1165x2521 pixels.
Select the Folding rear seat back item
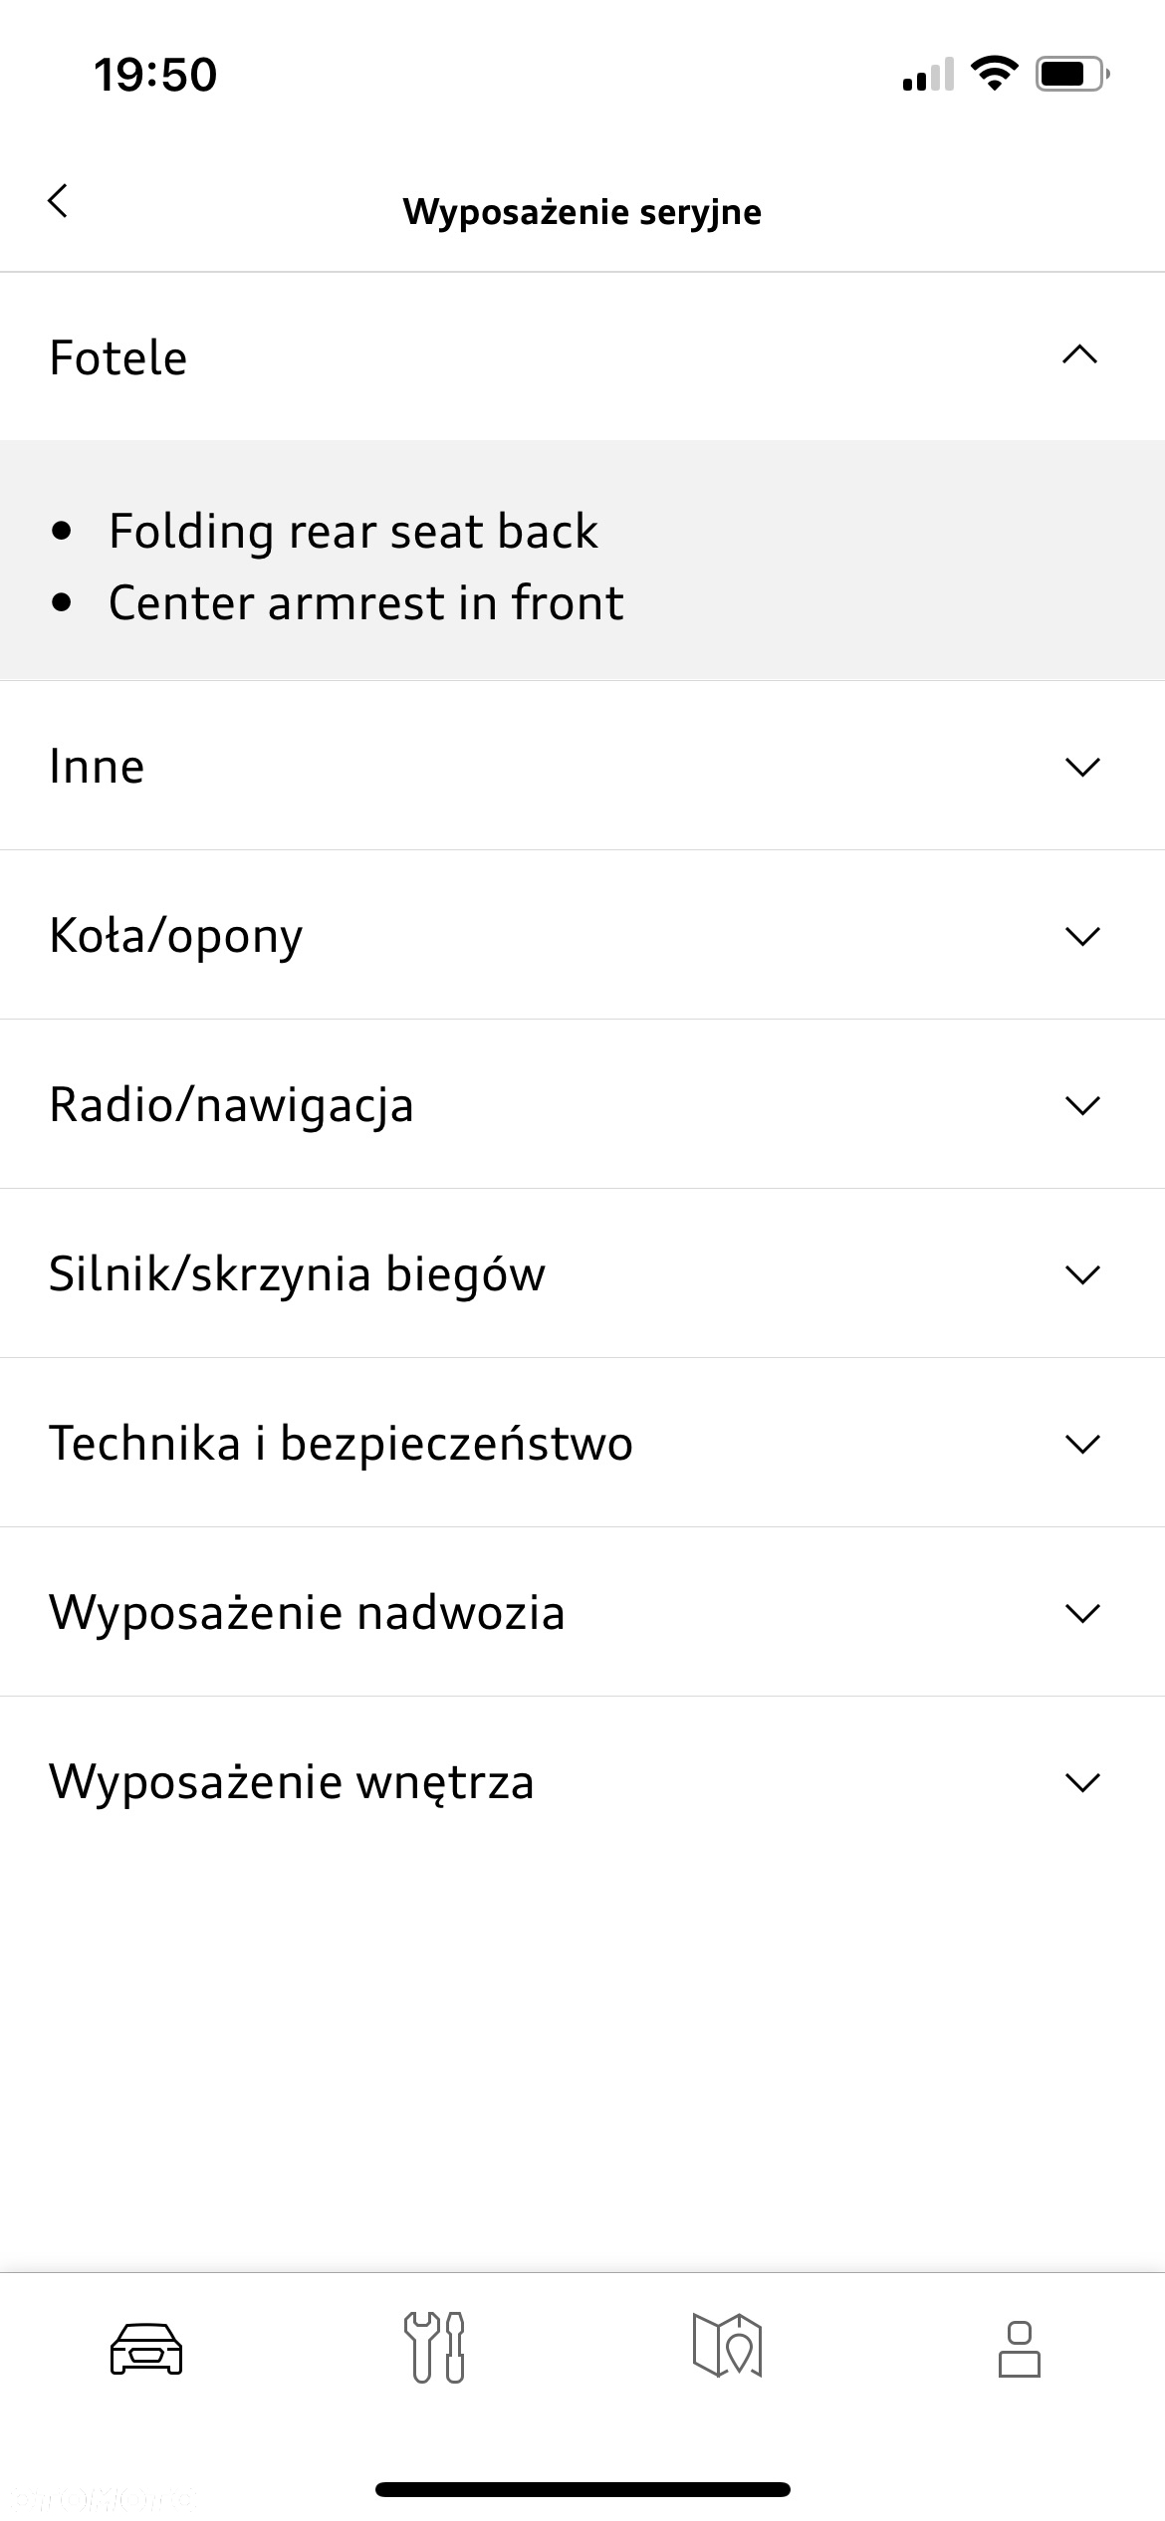353,531
